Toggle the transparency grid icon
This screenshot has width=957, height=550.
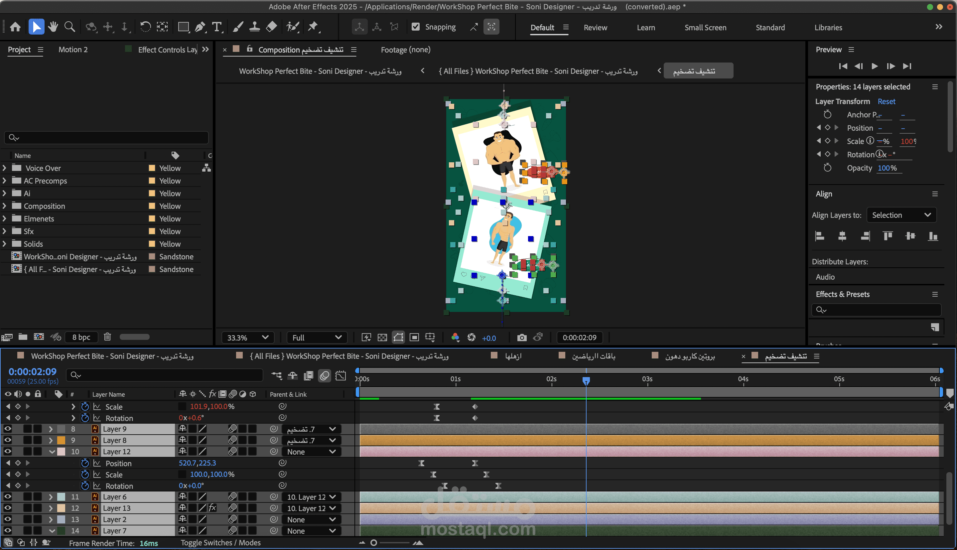pos(382,337)
